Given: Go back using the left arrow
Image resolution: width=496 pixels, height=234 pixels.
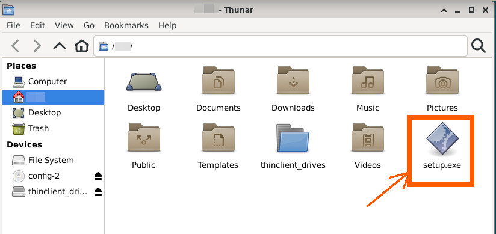Looking at the screenshot, I should click(x=15, y=46).
